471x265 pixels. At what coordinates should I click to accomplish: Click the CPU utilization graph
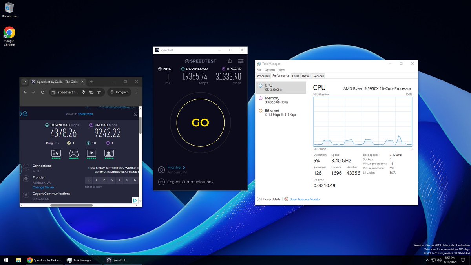click(x=363, y=122)
